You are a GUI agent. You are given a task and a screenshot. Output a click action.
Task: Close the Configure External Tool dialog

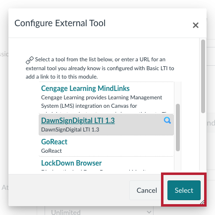(196, 25)
